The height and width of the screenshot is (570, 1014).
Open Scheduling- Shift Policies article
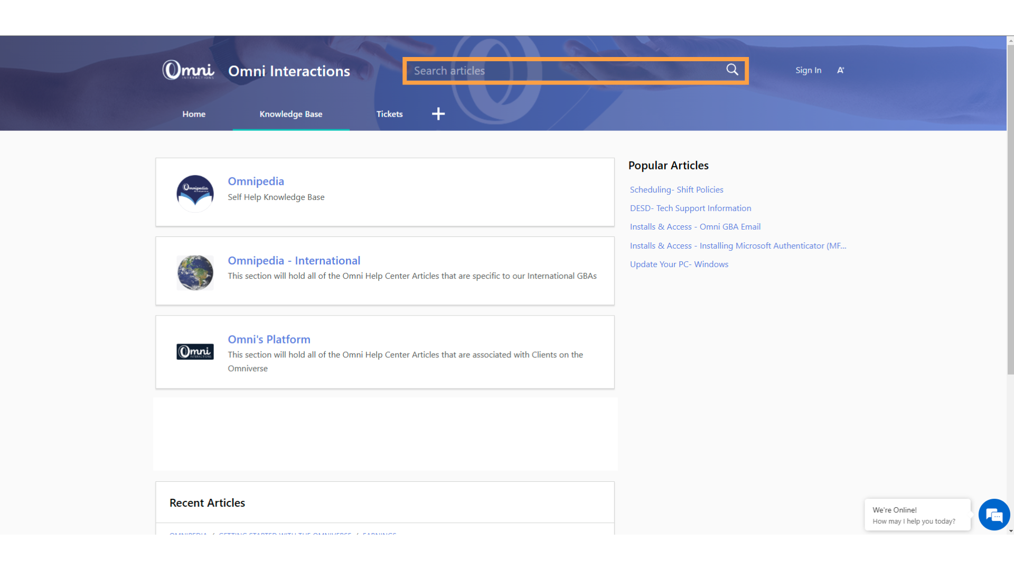tap(676, 189)
